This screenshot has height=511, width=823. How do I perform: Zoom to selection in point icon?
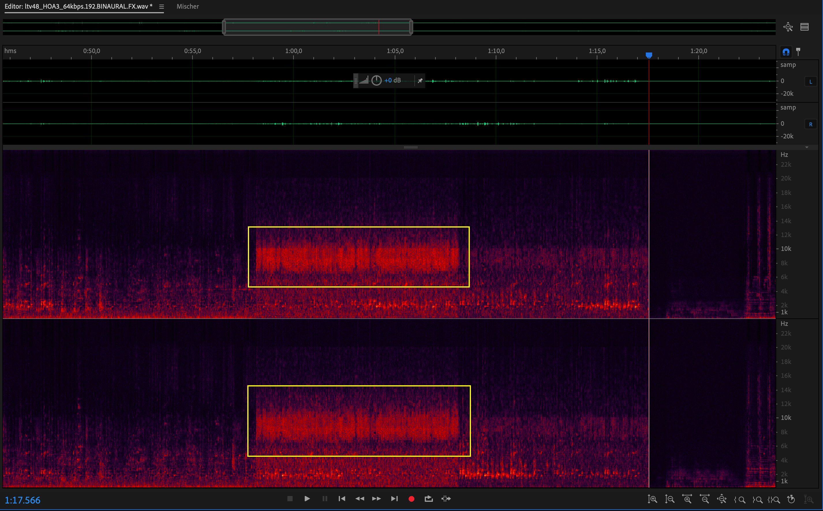740,499
